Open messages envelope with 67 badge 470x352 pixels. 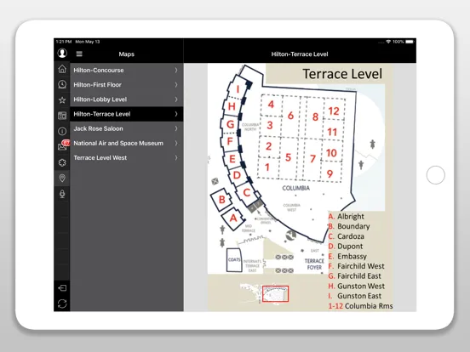pos(63,145)
